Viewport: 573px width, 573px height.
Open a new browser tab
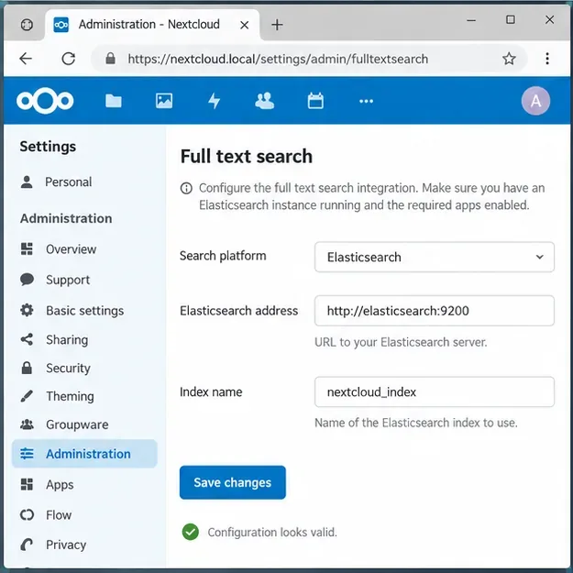[277, 25]
